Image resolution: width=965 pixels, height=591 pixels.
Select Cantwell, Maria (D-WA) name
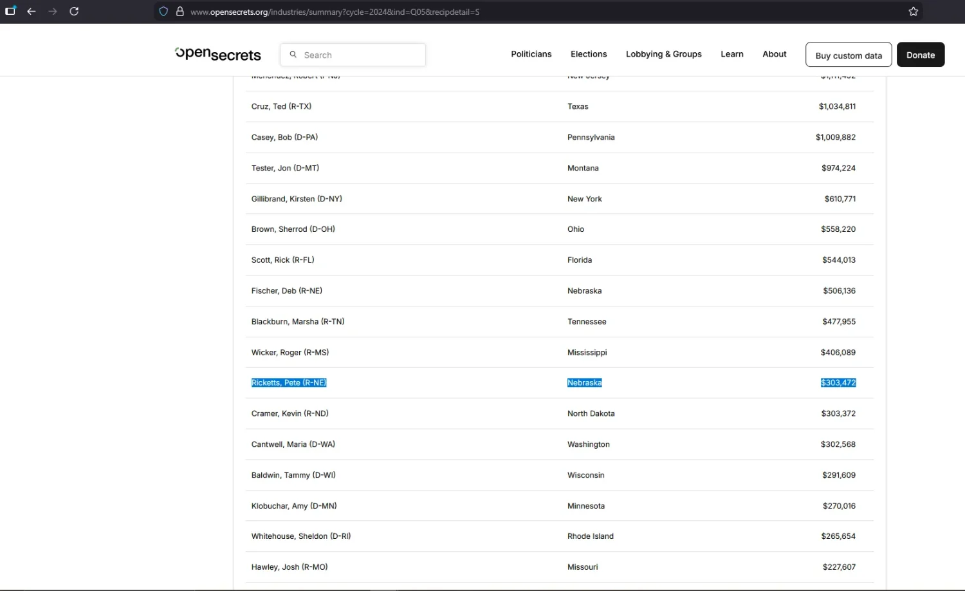click(293, 446)
